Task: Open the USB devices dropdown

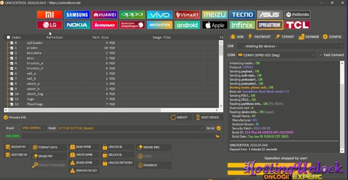Action: click(290, 46)
